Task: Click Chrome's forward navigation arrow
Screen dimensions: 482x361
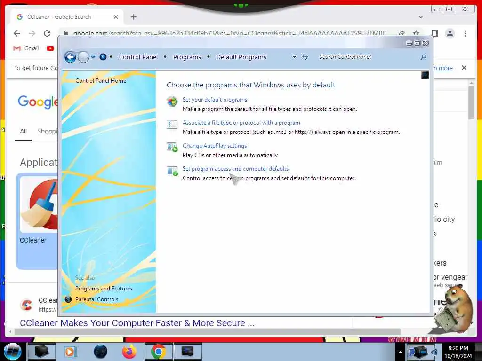Action: click(x=32, y=33)
